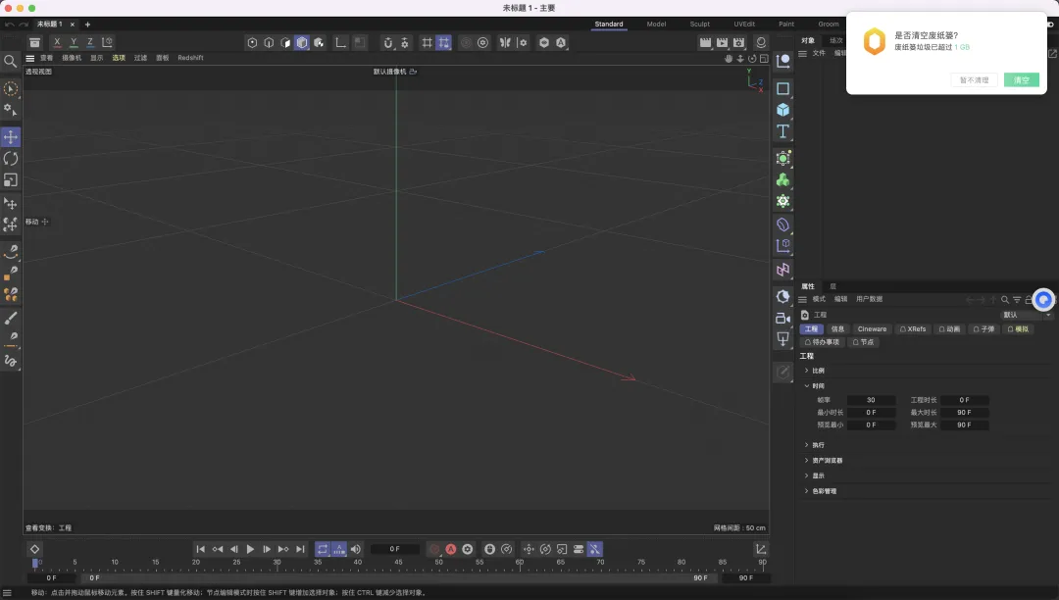Toggle the highlighted rightmost timeline button
Viewport: 1059px width, 600px height.
click(x=594, y=549)
